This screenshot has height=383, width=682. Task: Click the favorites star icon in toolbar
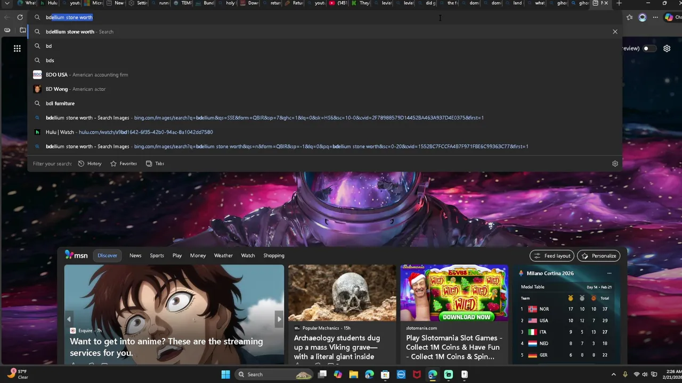(629, 17)
